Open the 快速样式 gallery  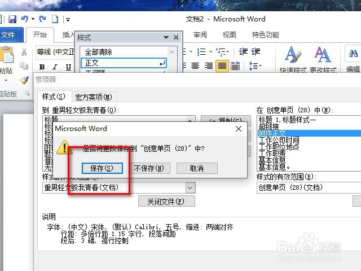(293, 59)
